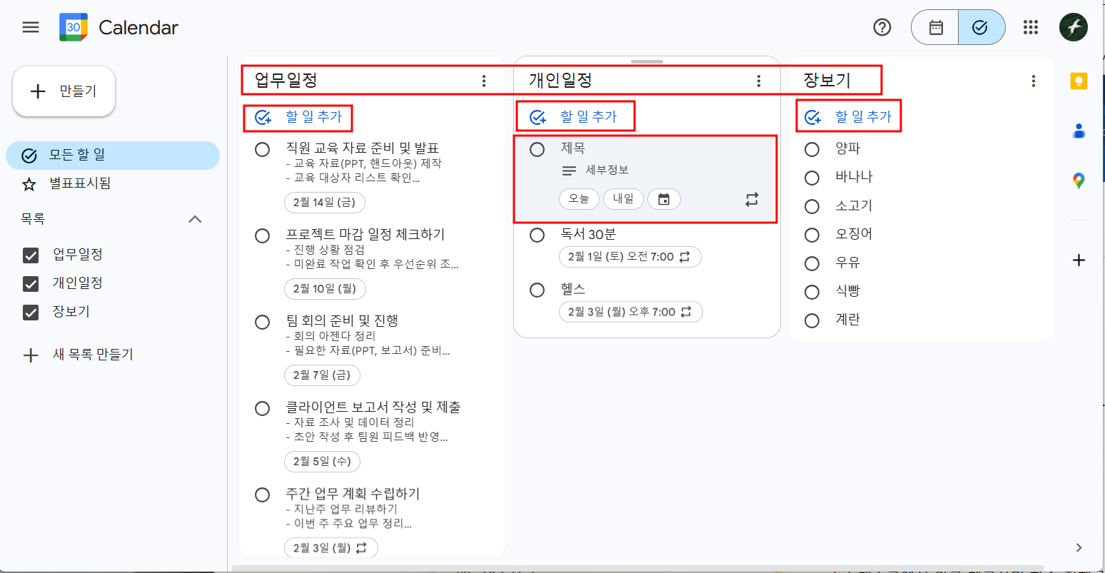Open the Help icon

(882, 26)
